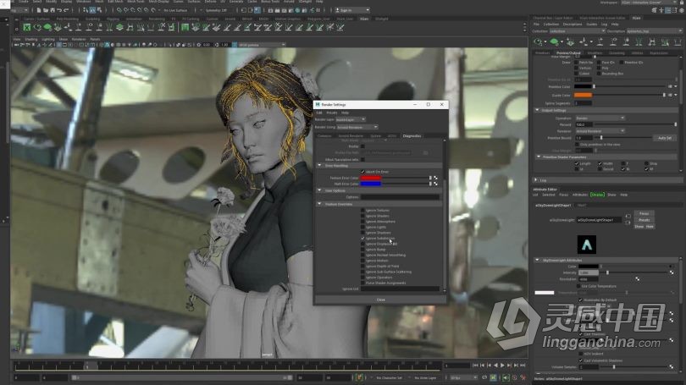Collapse the SkyDomeLight Attributes section
This screenshot has width=686, height=385.
tap(538, 260)
